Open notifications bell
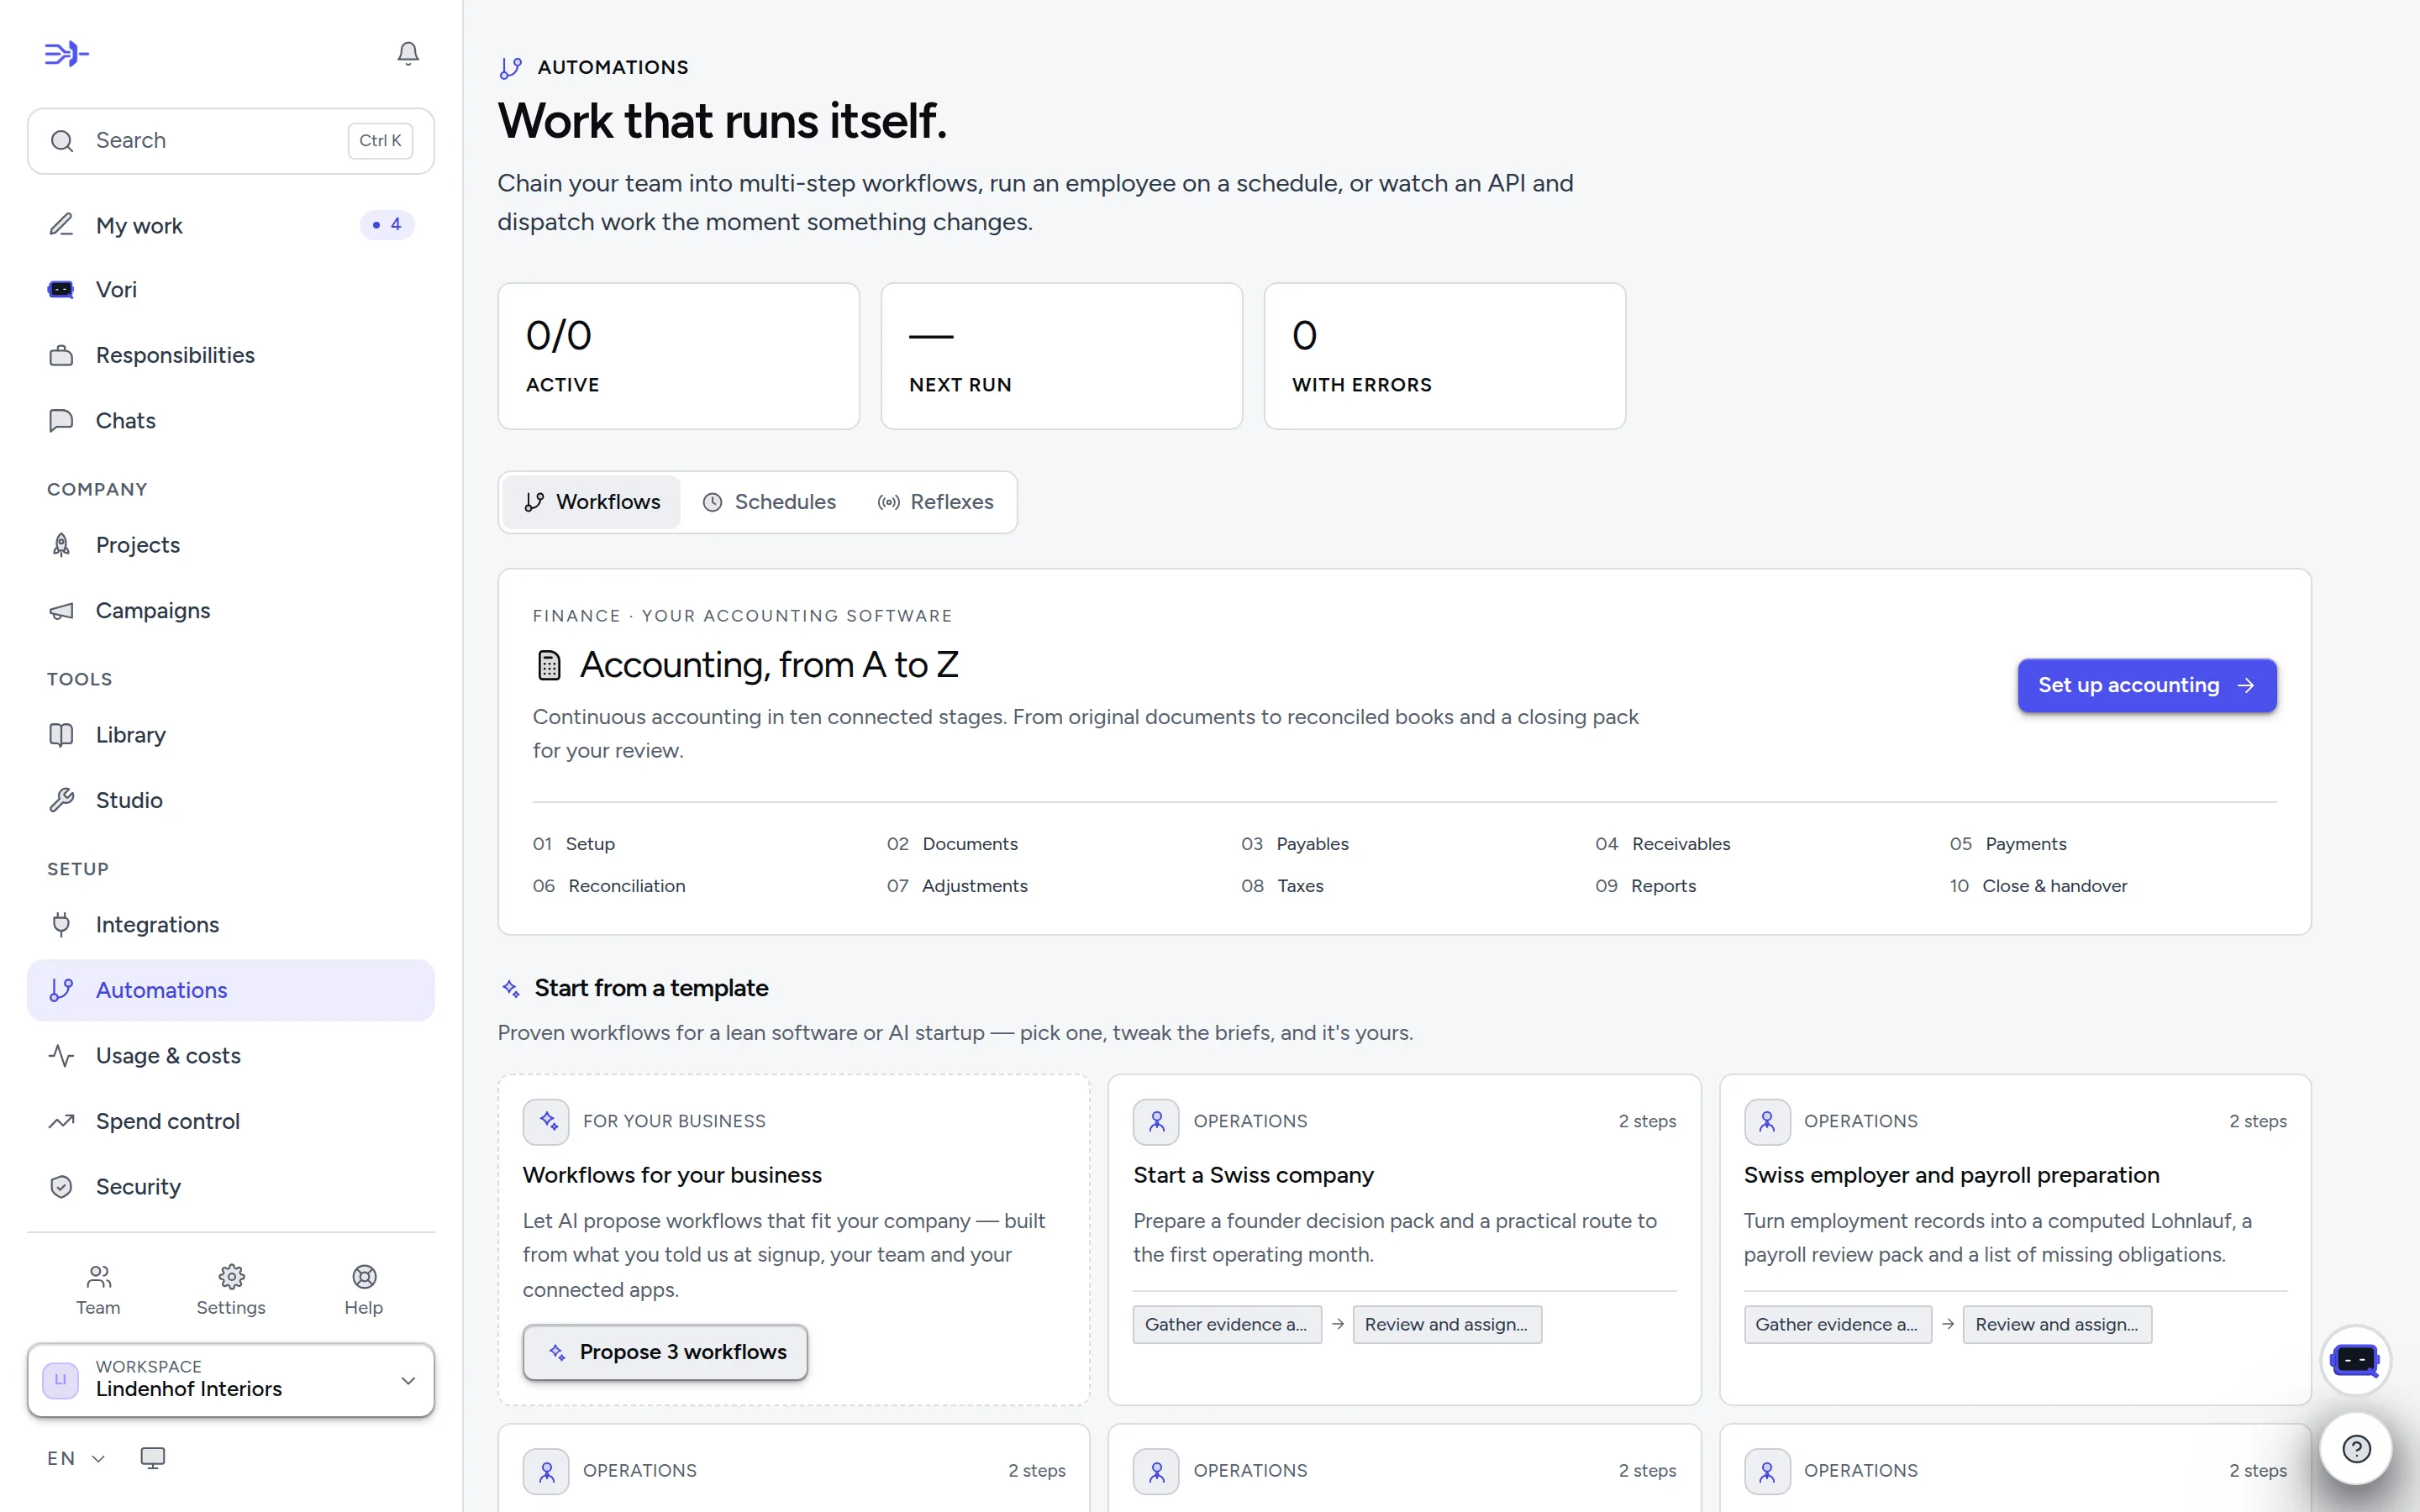Image resolution: width=2420 pixels, height=1512 pixels. (407, 53)
